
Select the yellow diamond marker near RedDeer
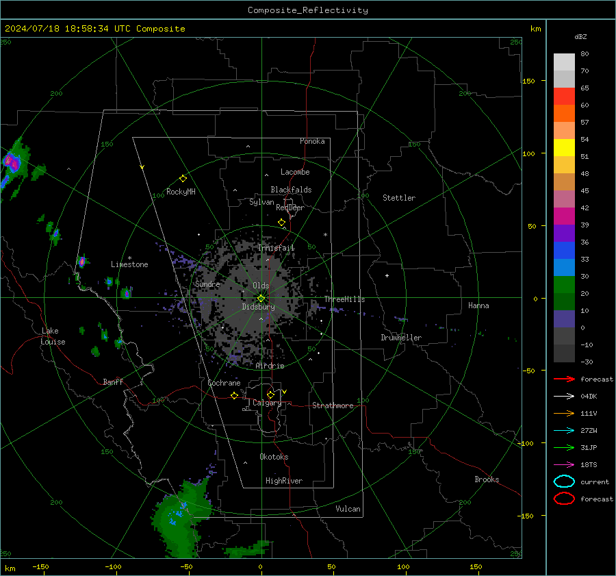click(x=281, y=223)
